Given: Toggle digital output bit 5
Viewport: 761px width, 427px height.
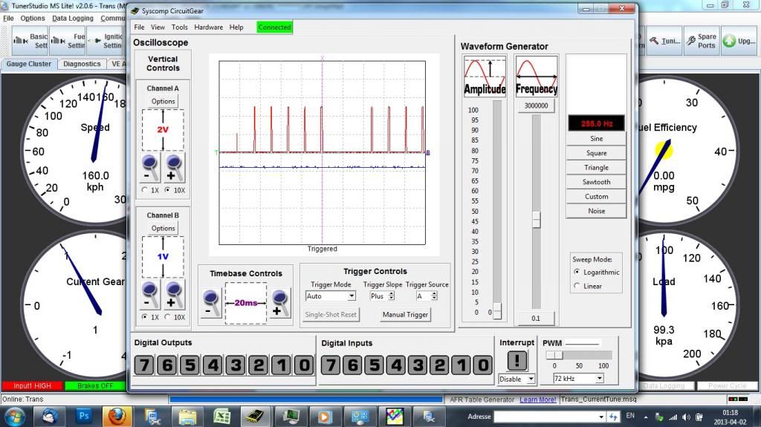Looking at the screenshot, I should (x=190, y=365).
